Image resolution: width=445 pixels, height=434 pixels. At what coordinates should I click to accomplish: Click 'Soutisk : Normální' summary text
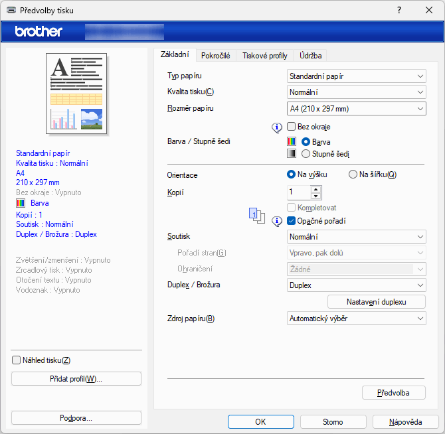click(45, 224)
